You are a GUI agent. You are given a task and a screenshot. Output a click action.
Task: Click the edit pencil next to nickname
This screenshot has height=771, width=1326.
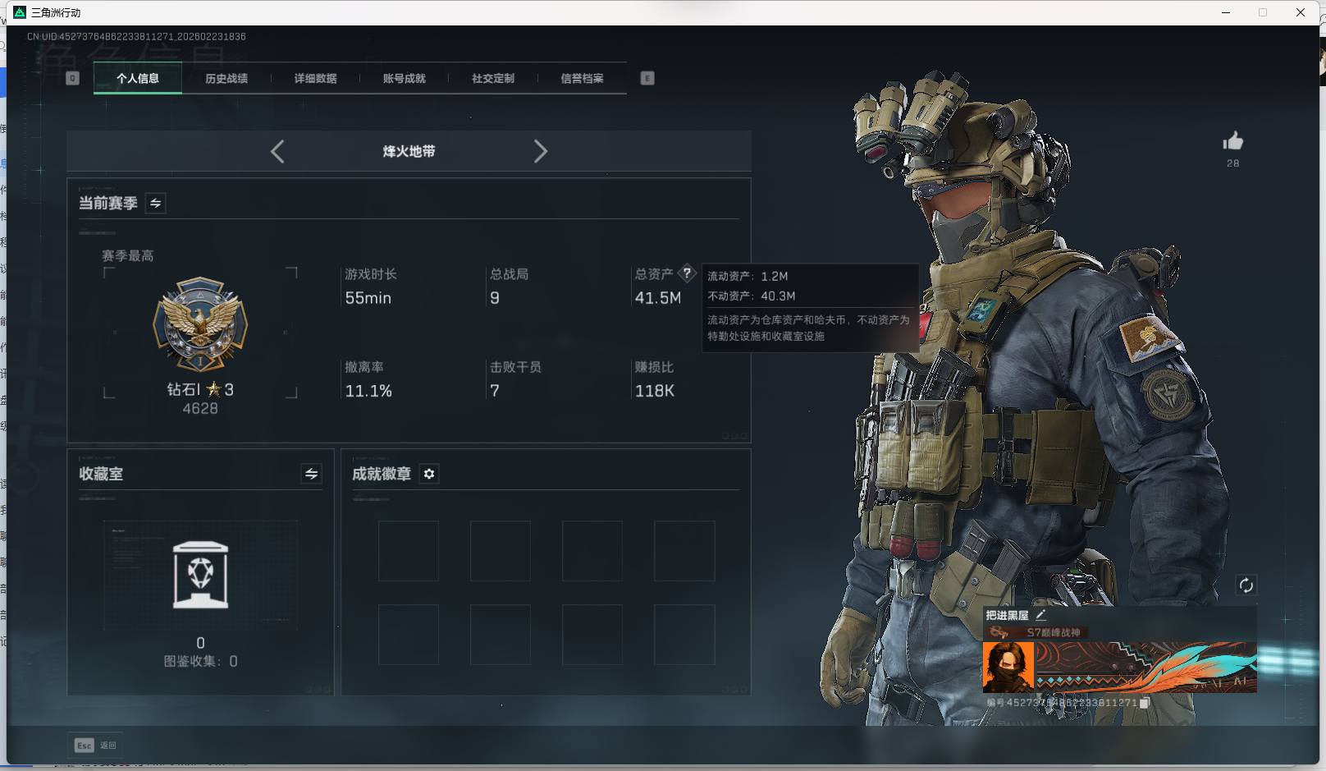pyautogui.click(x=1040, y=614)
